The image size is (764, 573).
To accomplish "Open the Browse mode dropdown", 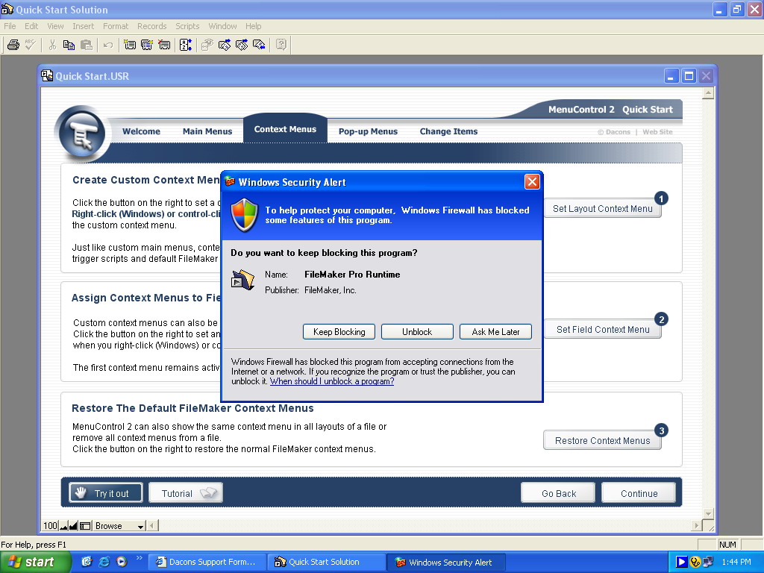I will (x=119, y=526).
